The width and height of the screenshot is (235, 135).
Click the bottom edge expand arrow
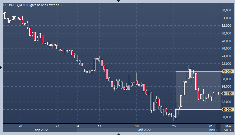(117, 134)
